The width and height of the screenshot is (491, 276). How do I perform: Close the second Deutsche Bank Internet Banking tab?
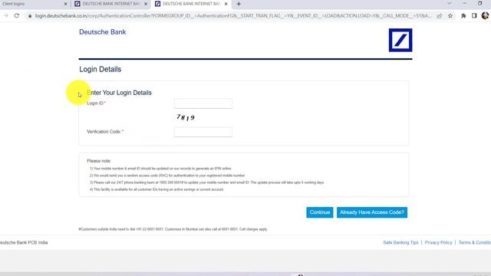point(146,4)
